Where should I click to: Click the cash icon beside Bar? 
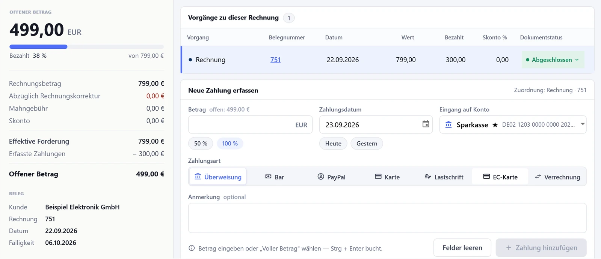pos(268,177)
